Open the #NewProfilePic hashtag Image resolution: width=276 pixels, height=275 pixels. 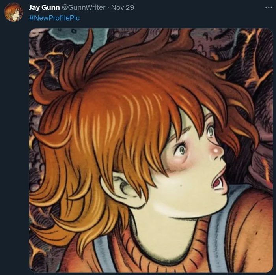click(x=54, y=18)
